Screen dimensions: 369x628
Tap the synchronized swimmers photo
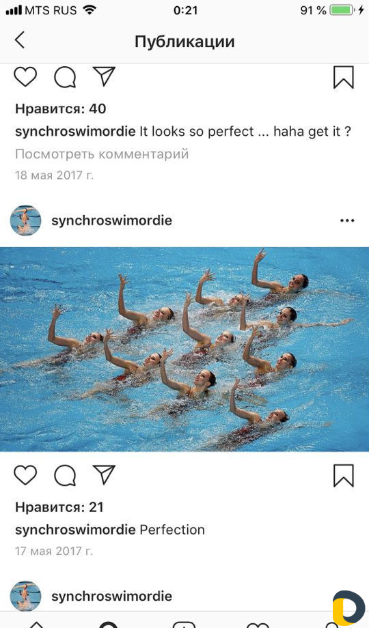tap(184, 349)
